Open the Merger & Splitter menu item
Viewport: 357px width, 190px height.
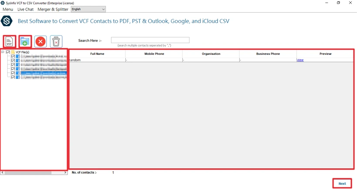pos(53,9)
